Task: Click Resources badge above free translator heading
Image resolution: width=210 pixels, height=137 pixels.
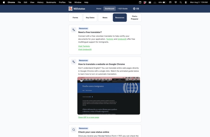Action: click(x=83, y=28)
